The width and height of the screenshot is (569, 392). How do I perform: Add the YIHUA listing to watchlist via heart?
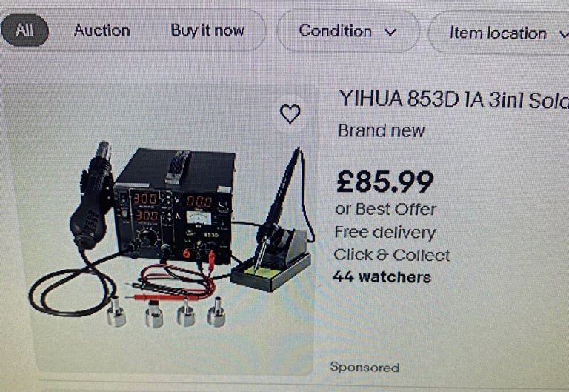point(290,113)
